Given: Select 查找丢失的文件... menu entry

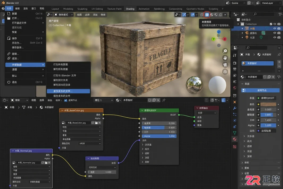Looking at the screenshot, I should click(x=68, y=91).
